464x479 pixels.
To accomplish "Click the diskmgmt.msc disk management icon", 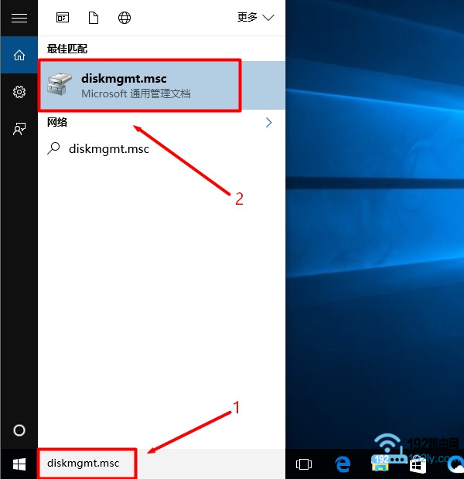I will [60, 84].
